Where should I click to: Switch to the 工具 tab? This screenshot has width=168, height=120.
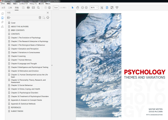[10, 8]
